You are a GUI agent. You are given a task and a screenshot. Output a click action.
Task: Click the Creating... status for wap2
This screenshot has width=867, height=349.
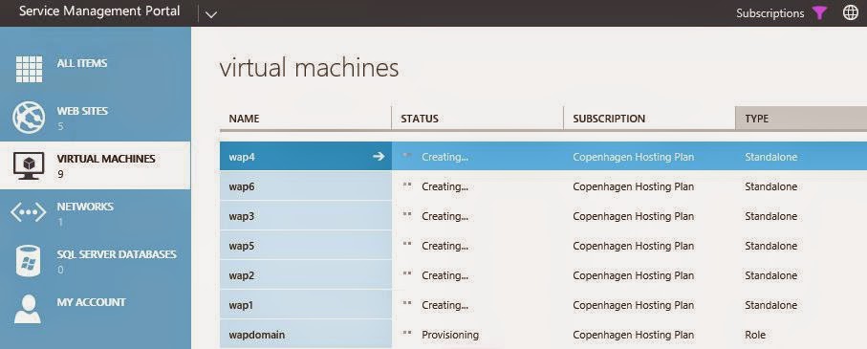(x=444, y=274)
